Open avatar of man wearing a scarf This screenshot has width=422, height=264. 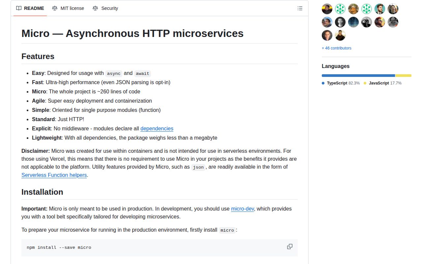[x=340, y=35]
